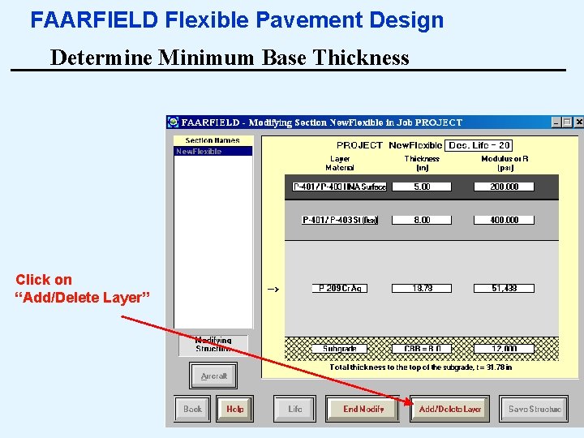584x438 pixels.
Task: Click the 51,439 modulus field
Action: [x=504, y=288]
